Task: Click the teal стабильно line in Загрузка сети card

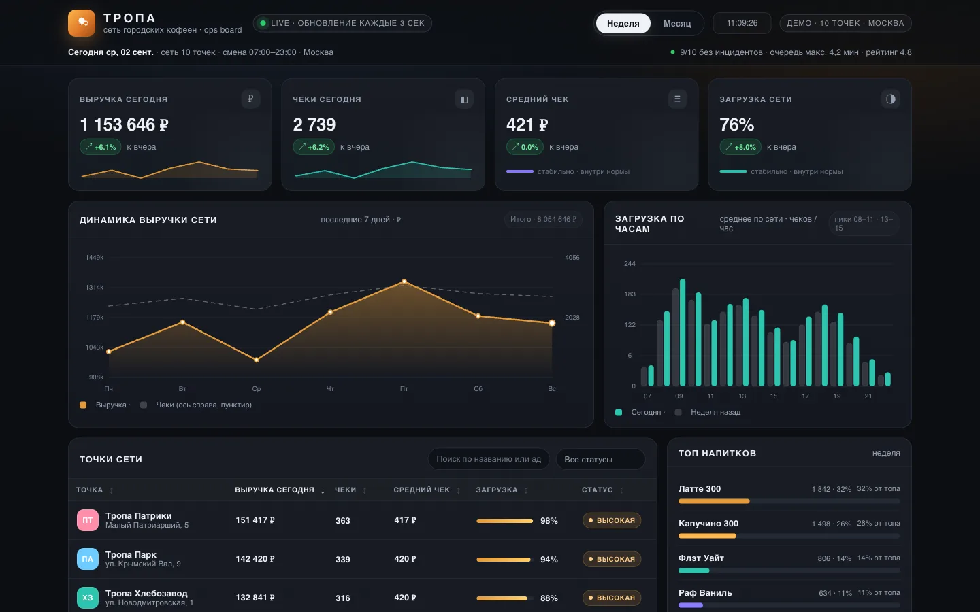Action: tap(733, 171)
